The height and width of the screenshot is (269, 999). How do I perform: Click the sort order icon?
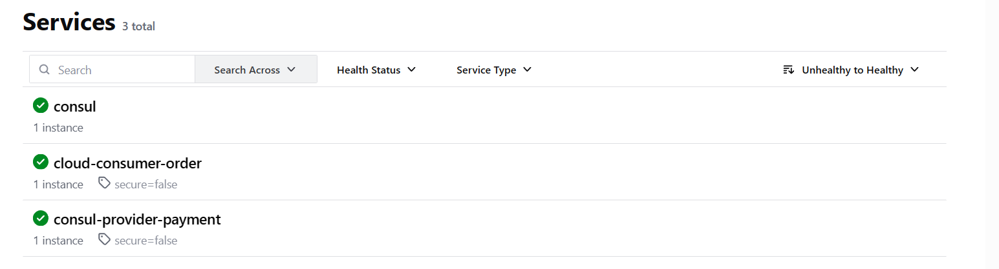click(788, 70)
